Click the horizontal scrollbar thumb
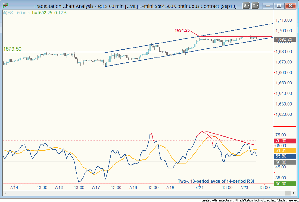The height and width of the screenshot is (202, 299). [x=287, y=193]
